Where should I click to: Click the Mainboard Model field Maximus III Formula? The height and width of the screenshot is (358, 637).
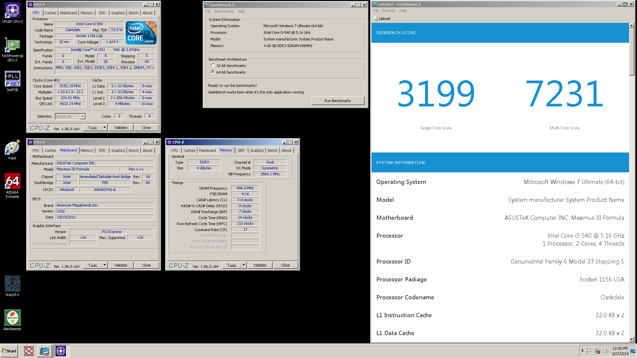(x=87, y=169)
